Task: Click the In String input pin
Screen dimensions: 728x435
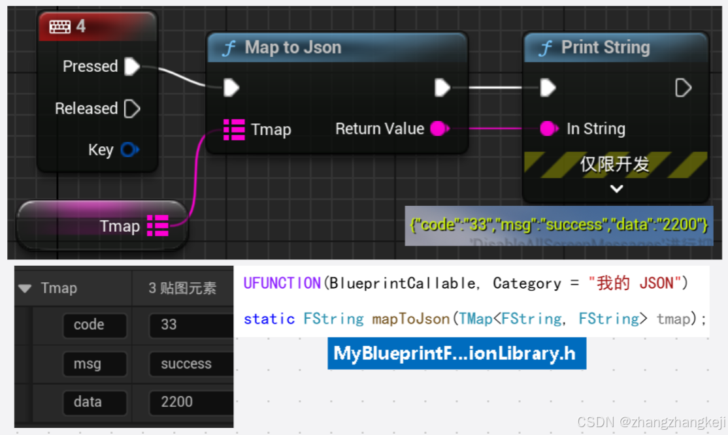Action: pos(549,129)
